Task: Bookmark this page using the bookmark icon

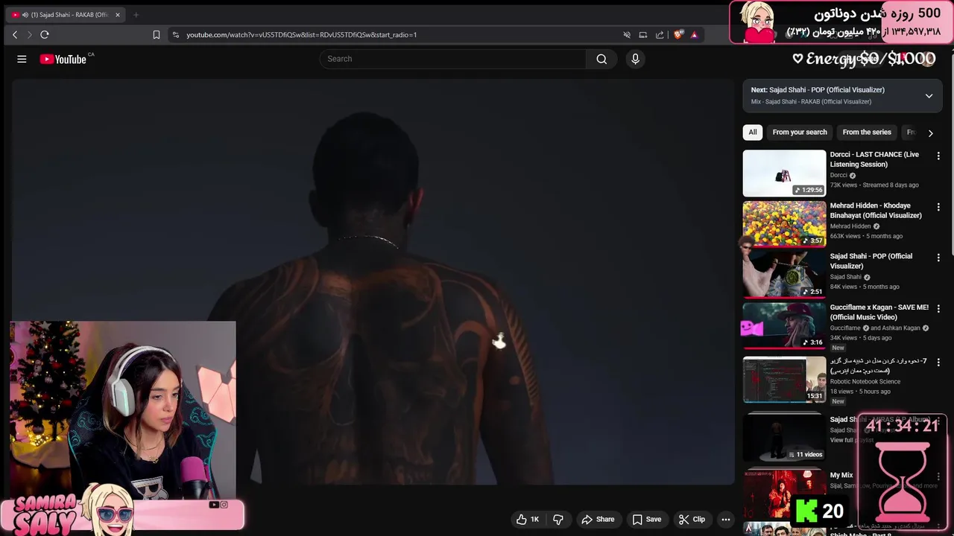Action: click(x=156, y=35)
